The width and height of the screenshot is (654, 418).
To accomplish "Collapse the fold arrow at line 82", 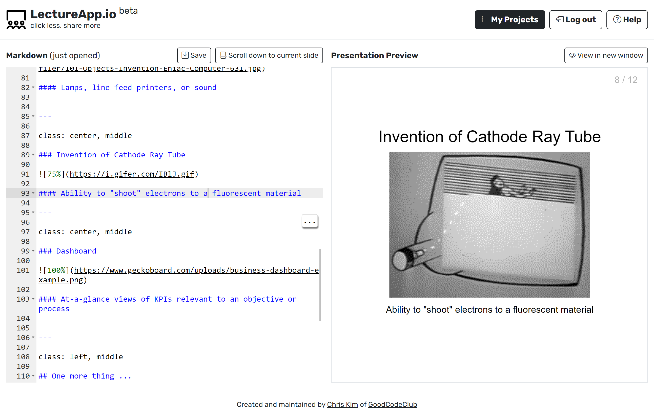I will (33, 88).
